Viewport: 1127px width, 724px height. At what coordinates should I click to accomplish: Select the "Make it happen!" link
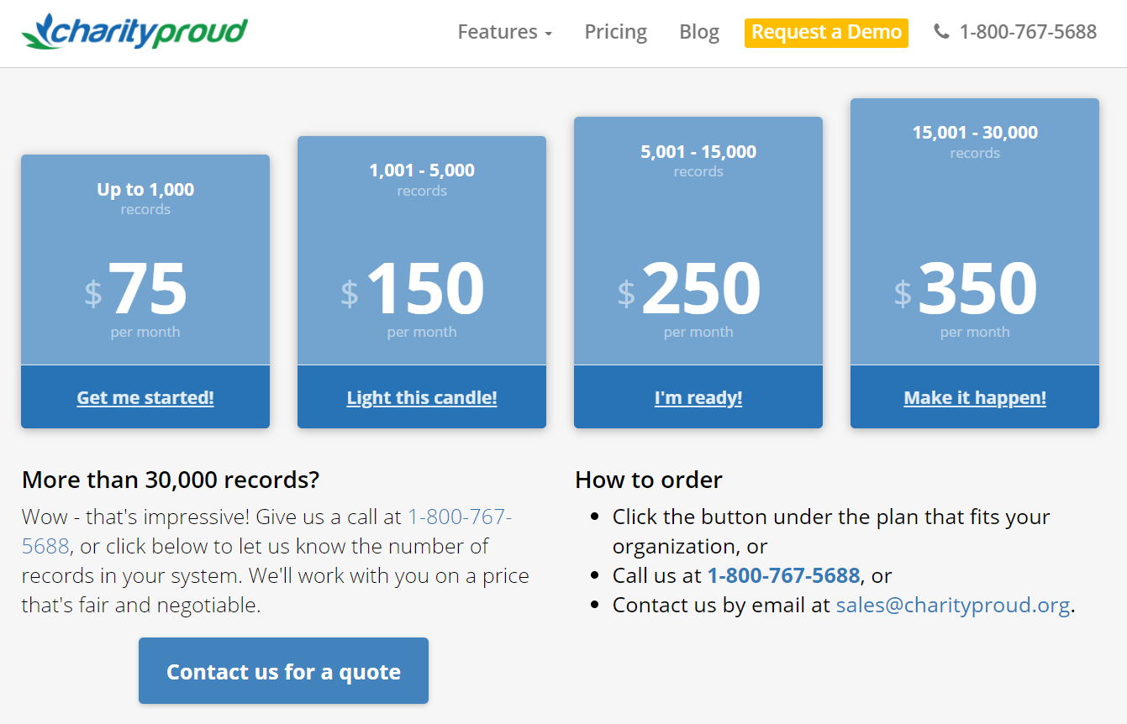(x=975, y=397)
